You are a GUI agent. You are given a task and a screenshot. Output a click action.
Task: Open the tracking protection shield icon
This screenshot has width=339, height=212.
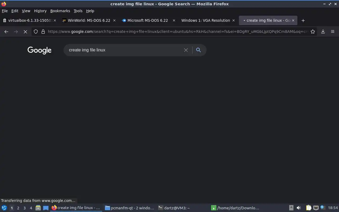(x=36, y=32)
